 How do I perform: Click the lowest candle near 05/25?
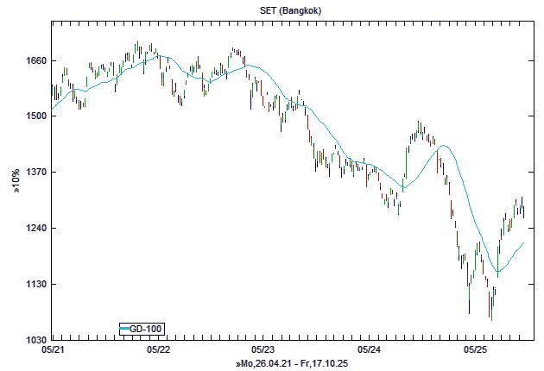pos(490,306)
